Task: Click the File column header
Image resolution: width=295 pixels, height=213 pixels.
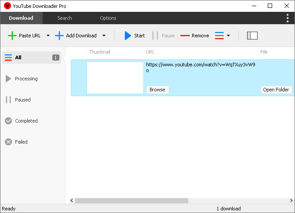Action: click(264, 52)
